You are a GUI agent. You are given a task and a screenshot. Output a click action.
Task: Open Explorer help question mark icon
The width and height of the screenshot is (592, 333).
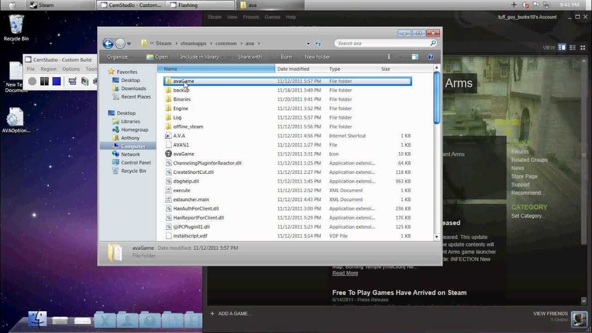coord(431,57)
